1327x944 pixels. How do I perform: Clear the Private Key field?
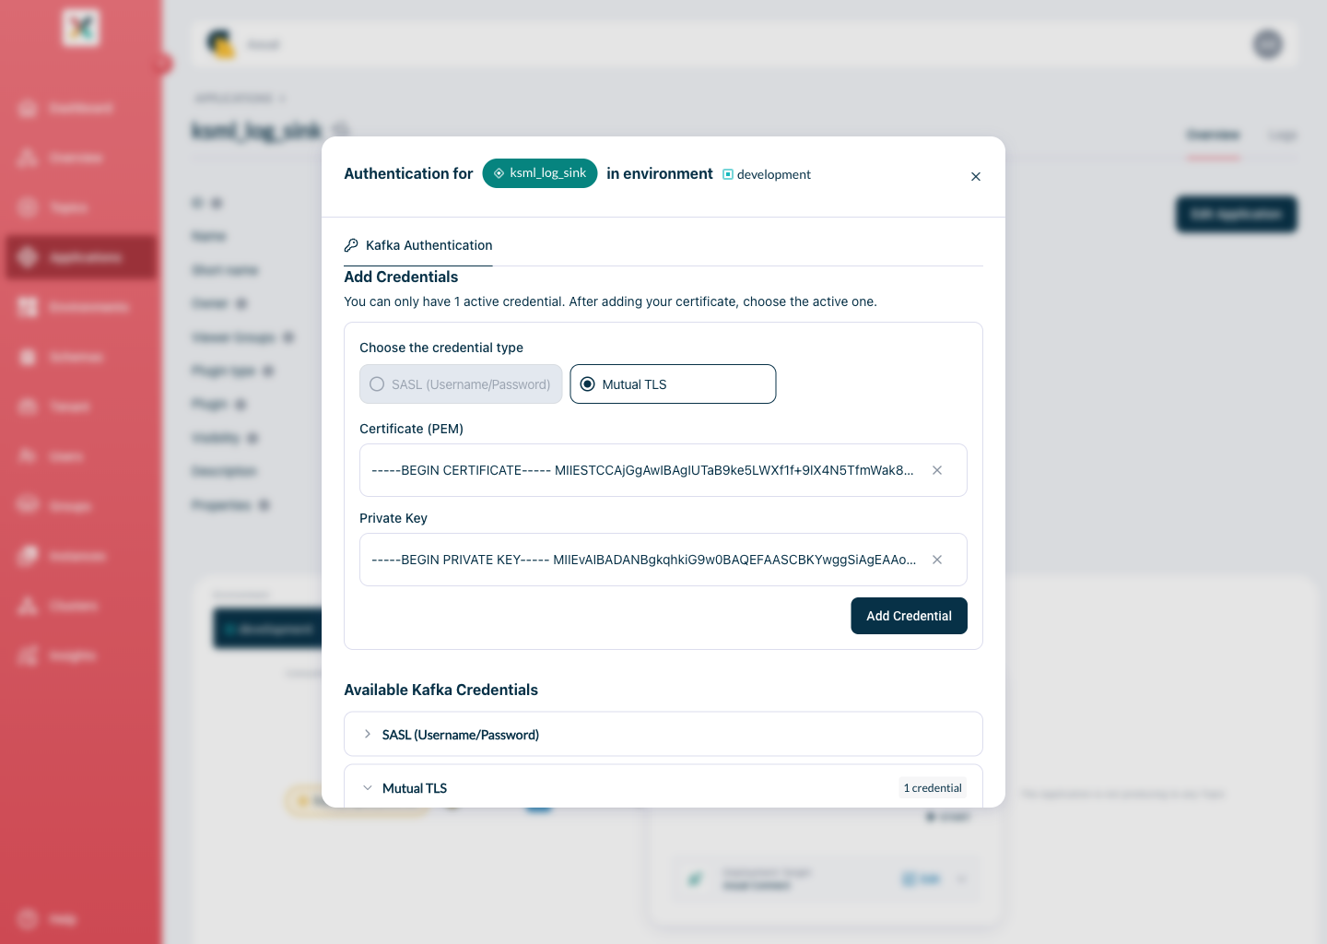coord(937,560)
